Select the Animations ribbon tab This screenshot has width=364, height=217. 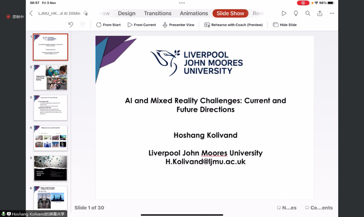[x=194, y=14]
